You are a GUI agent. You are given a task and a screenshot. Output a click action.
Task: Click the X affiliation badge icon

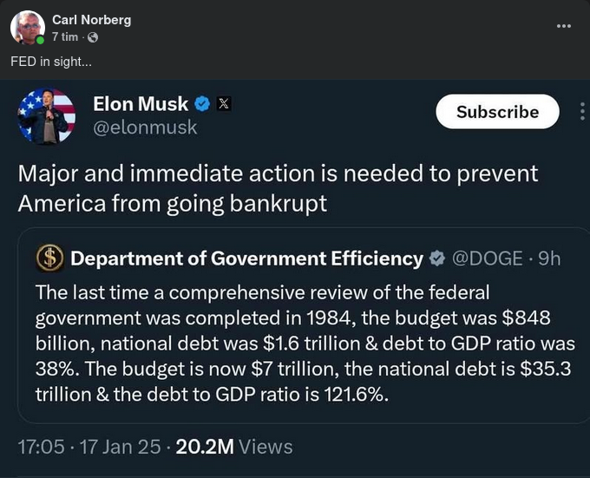click(222, 104)
